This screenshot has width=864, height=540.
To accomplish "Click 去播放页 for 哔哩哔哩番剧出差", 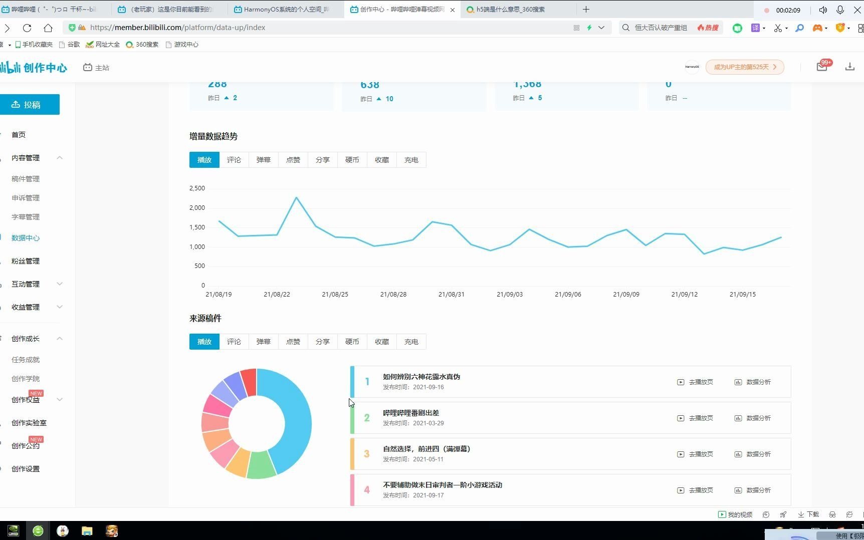I will (x=695, y=418).
